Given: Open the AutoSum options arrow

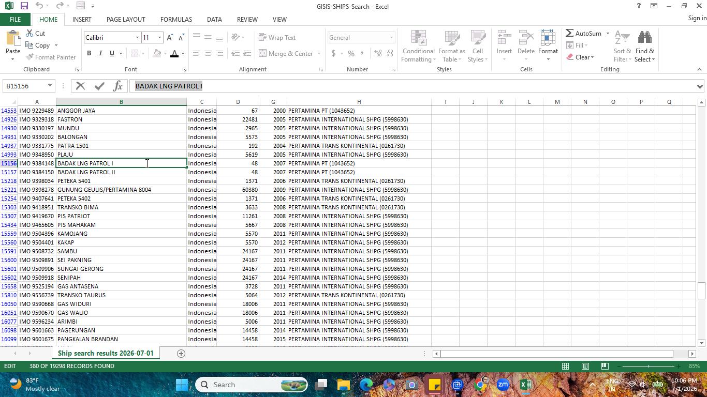Looking at the screenshot, I should (608, 34).
